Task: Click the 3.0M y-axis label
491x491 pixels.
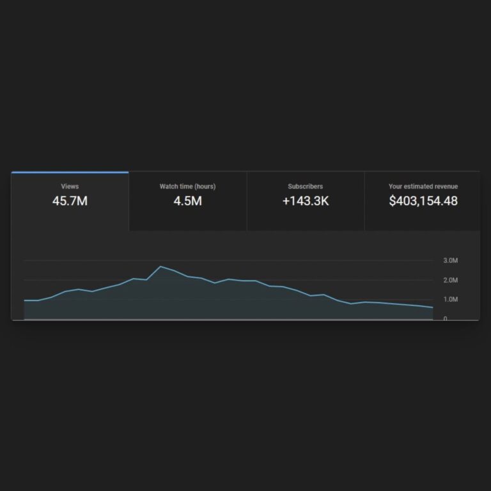Action: tap(450, 261)
